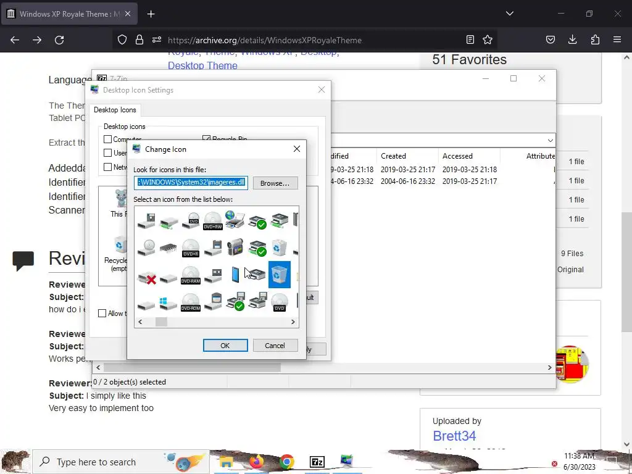This screenshot has width=632, height=474.
Task: Confirm icon choice with OK
Action: coord(225,346)
